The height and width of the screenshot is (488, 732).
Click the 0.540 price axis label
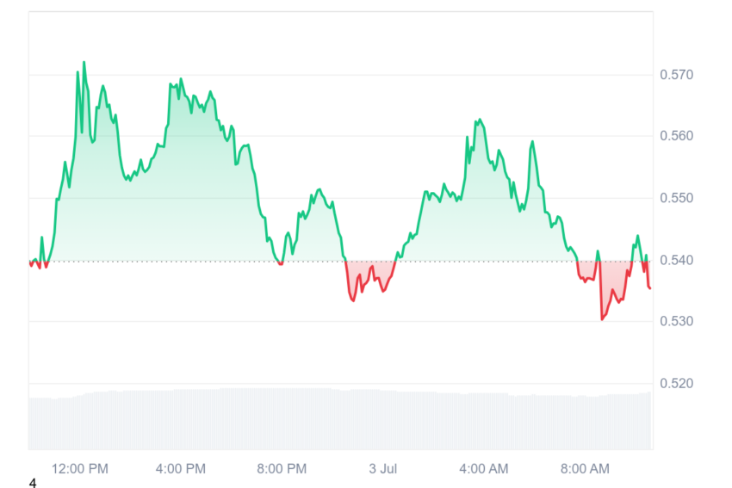[x=676, y=260]
